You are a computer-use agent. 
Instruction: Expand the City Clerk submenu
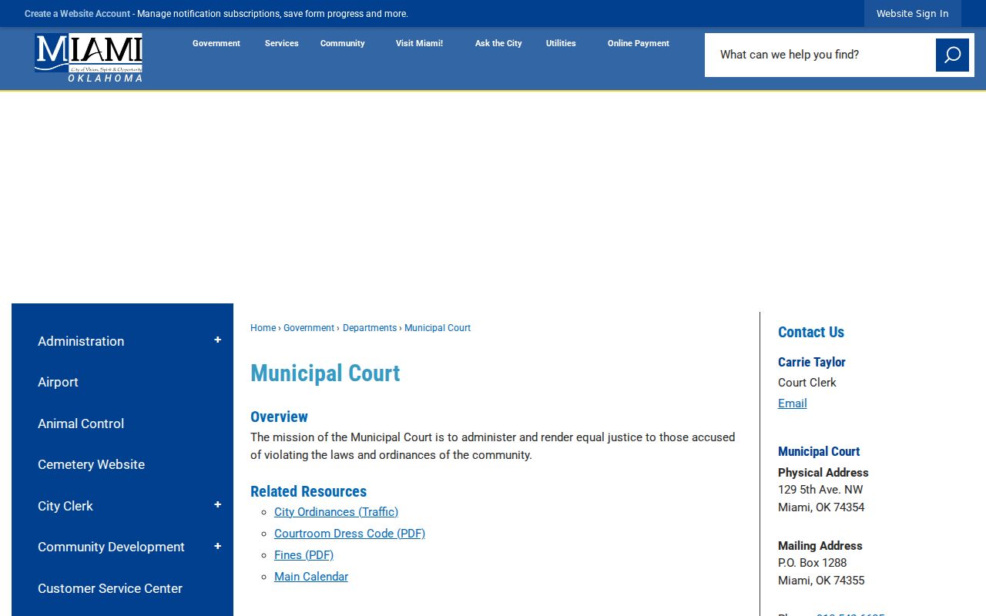pyautogui.click(x=217, y=505)
